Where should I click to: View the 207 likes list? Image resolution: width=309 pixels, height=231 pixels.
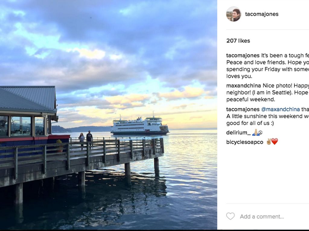point(238,41)
